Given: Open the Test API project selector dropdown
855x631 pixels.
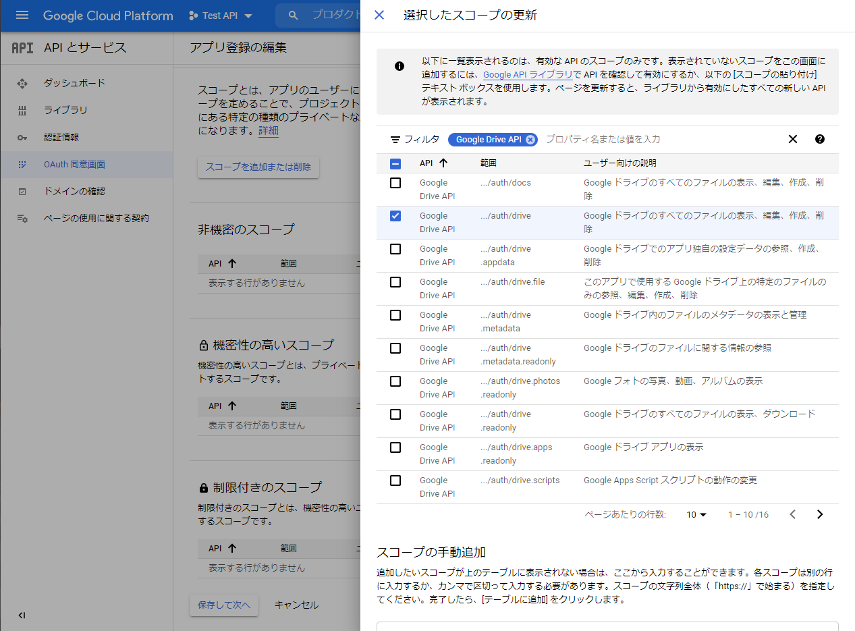Looking at the screenshot, I should click(x=221, y=15).
